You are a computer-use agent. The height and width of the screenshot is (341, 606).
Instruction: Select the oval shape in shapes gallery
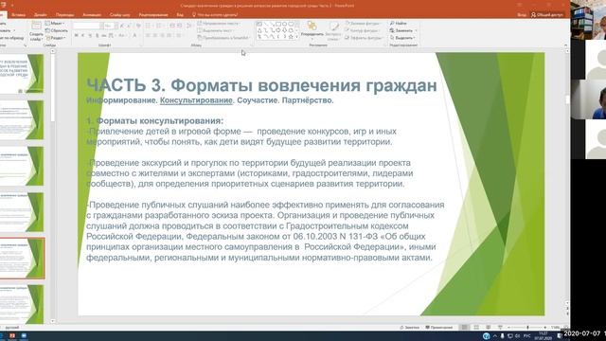pyautogui.click(x=284, y=24)
